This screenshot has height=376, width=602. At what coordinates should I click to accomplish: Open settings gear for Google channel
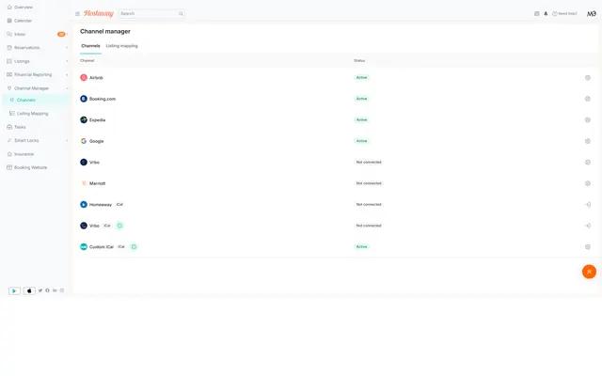pyautogui.click(x=587, y=141)
